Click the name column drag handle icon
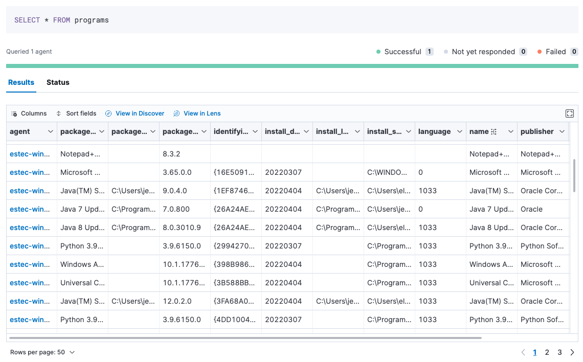Screen dimensions: 583x362 tap(494, 132)
